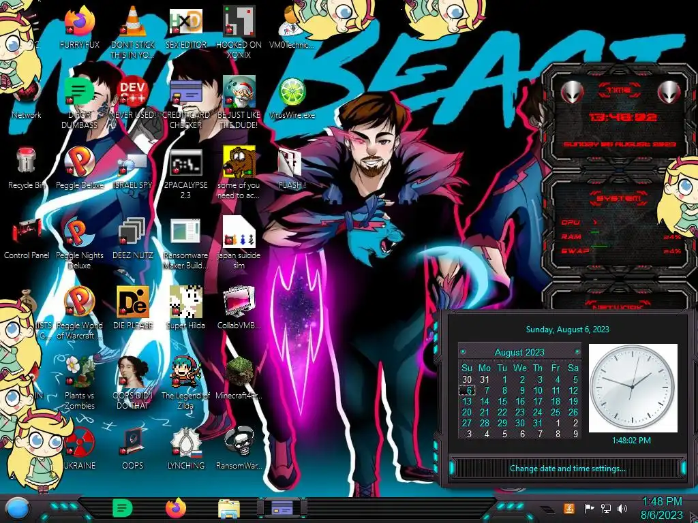Open the UKRAINE radiation icon
Viewport: 698px width, 523px height.
coord(79,443)
